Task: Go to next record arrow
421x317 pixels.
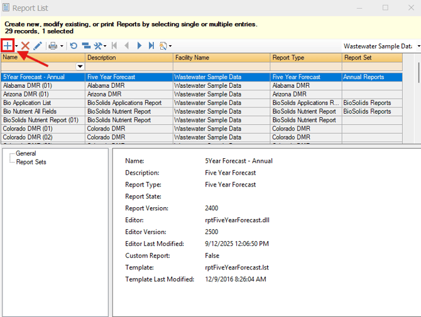Action: coord(139,46)
